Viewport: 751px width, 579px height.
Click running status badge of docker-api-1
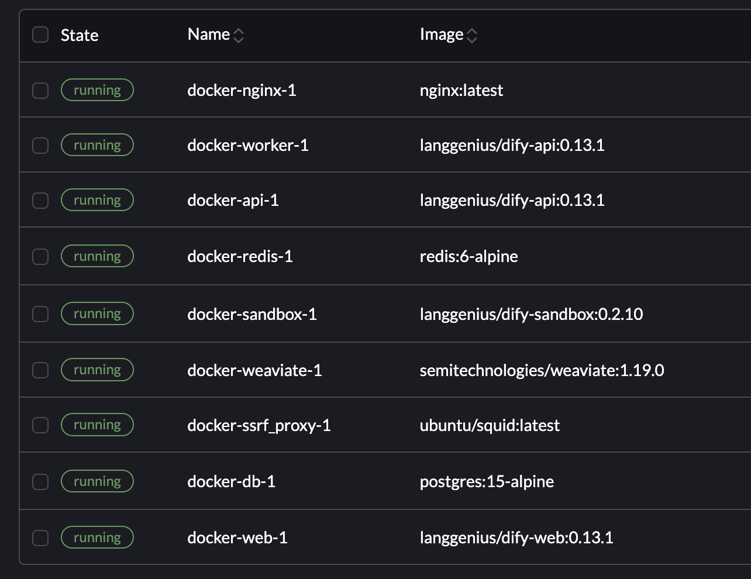click(x=98, y=200)
